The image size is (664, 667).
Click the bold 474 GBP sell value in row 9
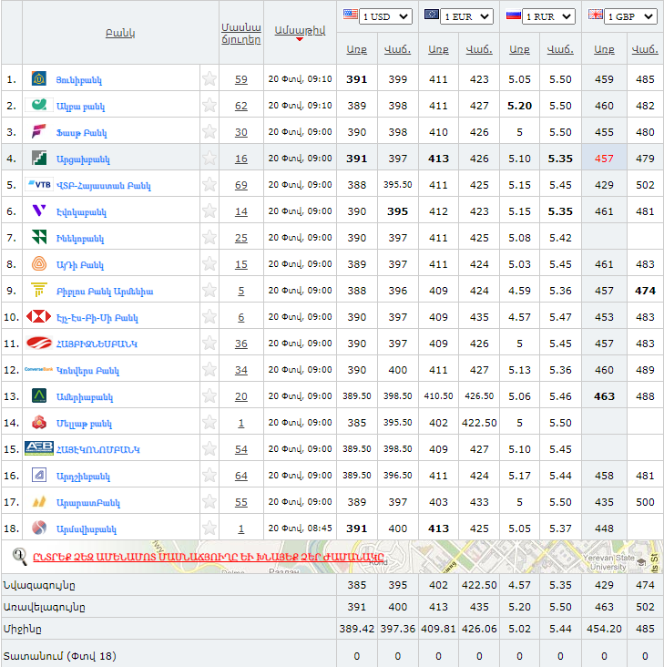(x=645, y=291)
